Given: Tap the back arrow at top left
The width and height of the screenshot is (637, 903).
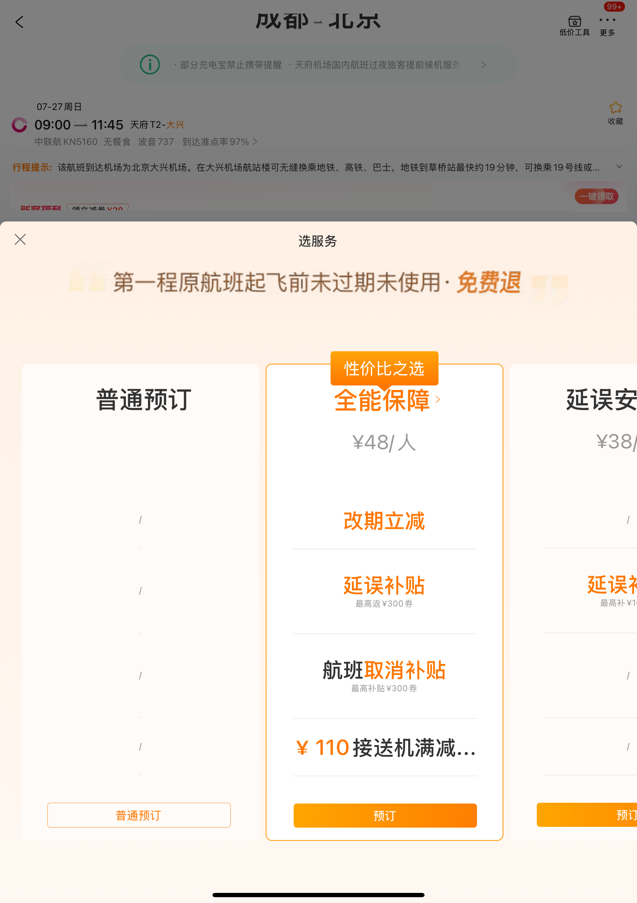Looking at the screenshot, I should coord(19,22).
